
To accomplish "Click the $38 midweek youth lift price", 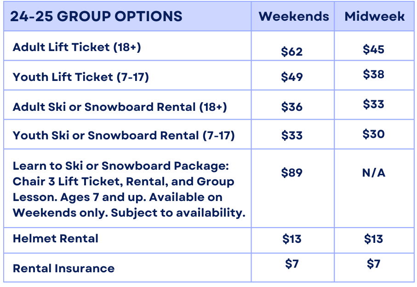I will (x=373, y=74).
